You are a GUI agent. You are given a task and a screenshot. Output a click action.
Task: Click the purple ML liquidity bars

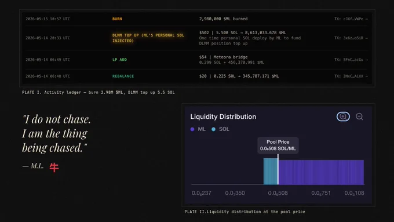tap(321, 172)
